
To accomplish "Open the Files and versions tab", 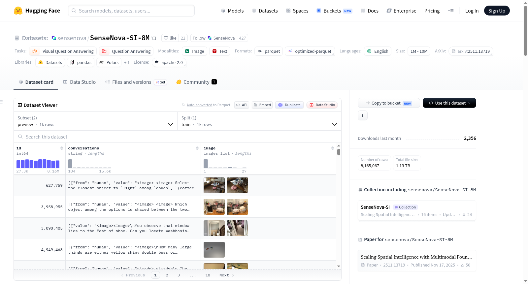I will tap(136, 82).
